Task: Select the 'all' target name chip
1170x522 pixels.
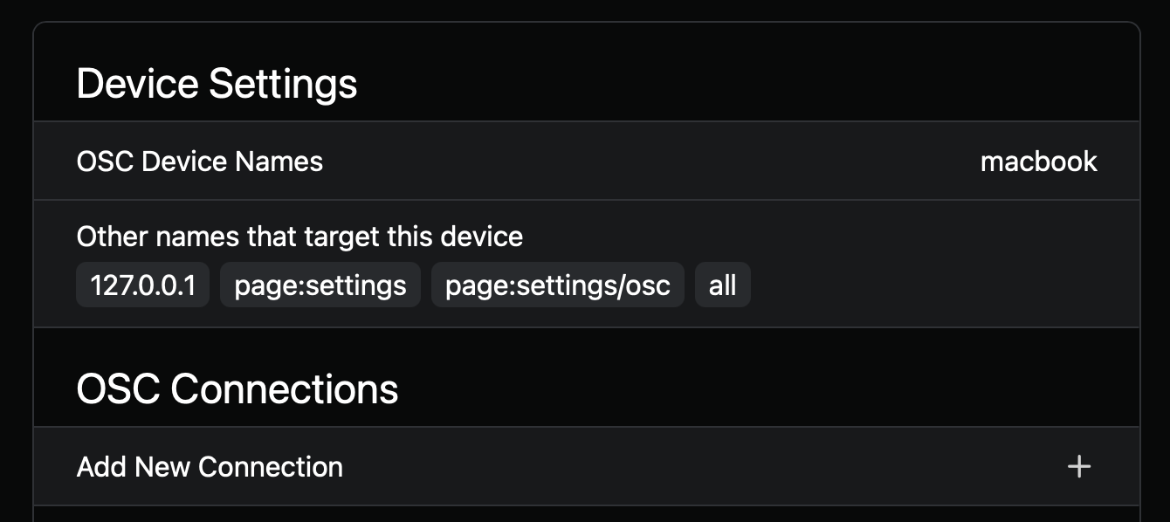Action: (722, 285)
